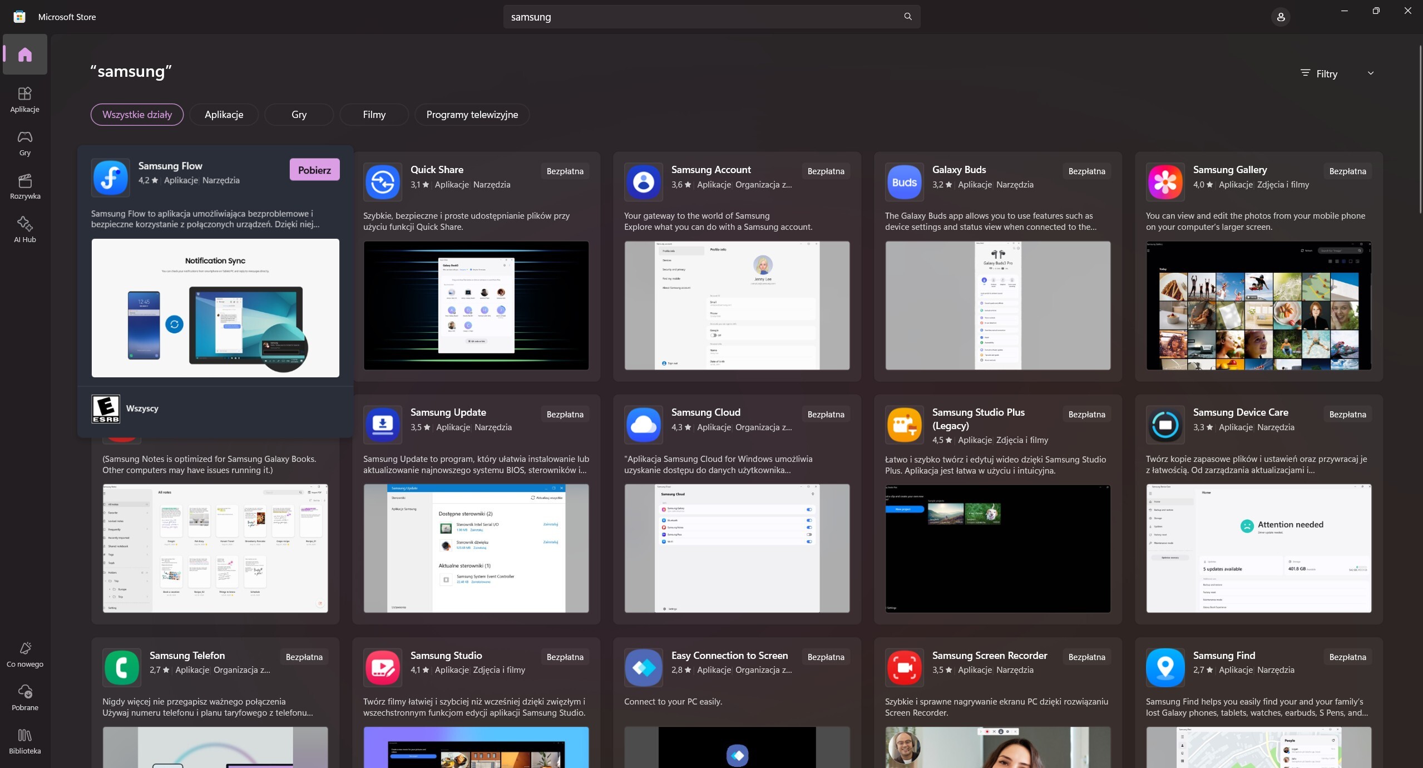
Task: Click the Samsung Studio Plus app icon
Action: tap(905, 425)
